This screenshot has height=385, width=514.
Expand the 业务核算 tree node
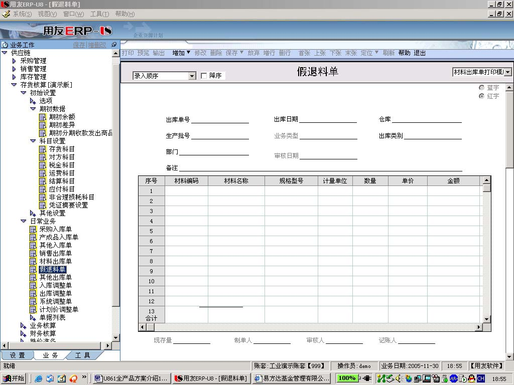(23, 326)
